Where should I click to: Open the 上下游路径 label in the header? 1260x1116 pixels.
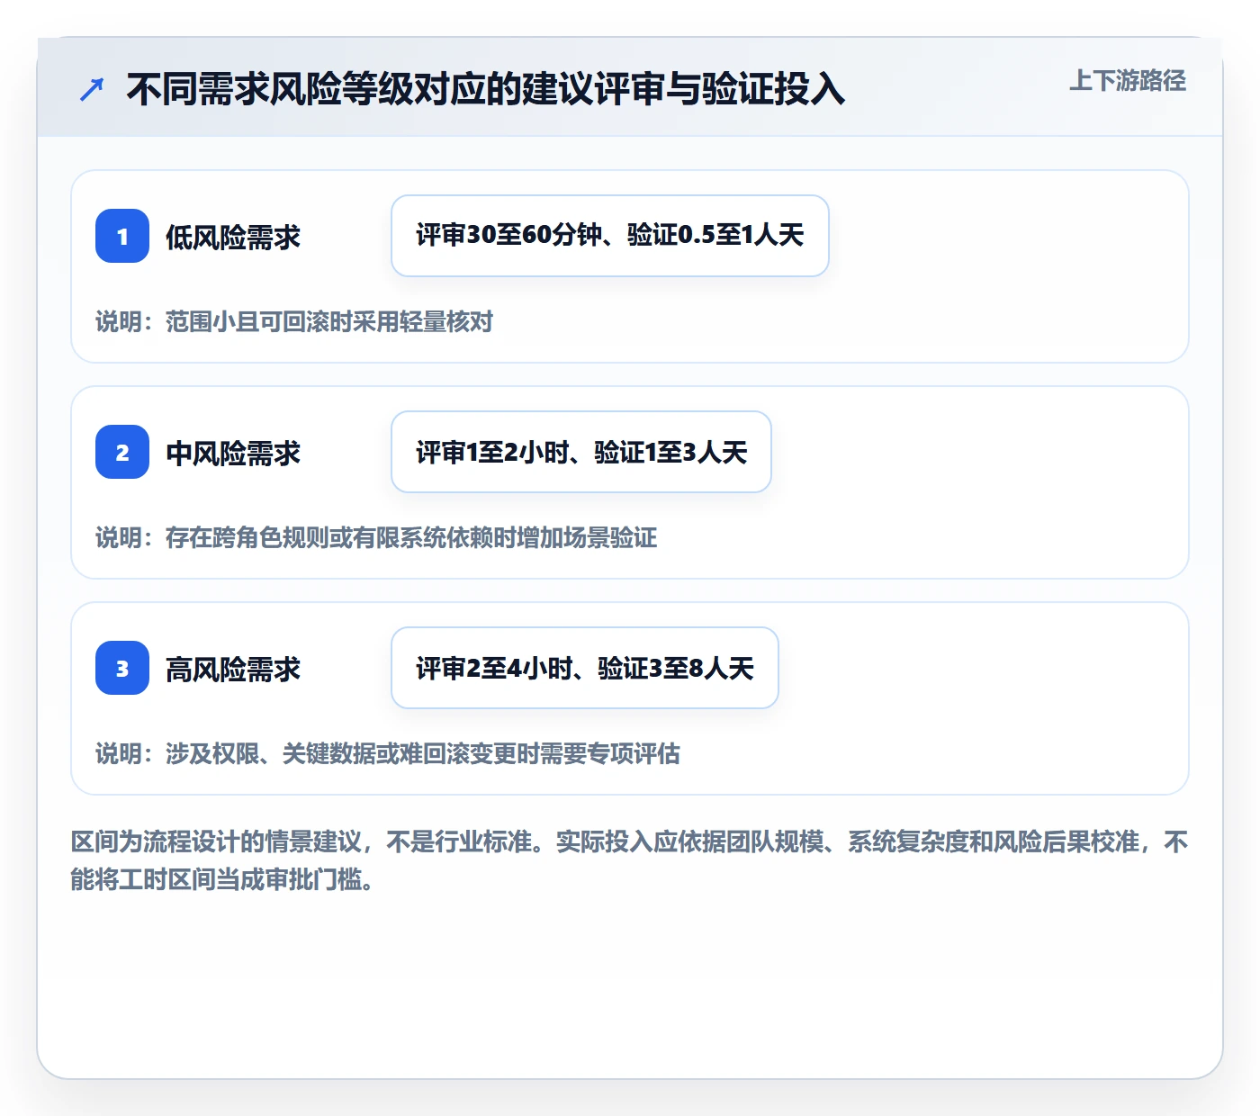[x=1128, y=81]
